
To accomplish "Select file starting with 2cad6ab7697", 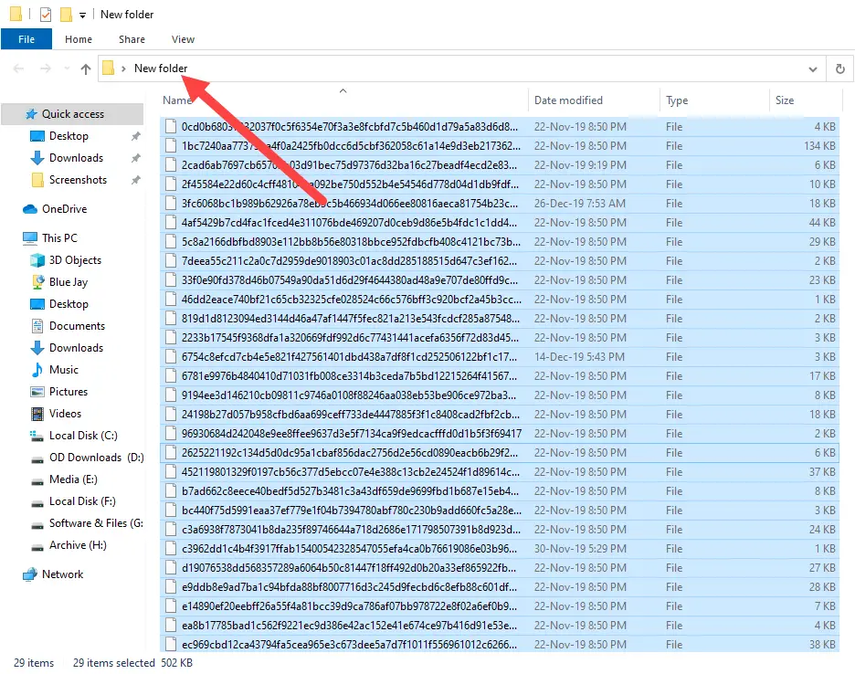I will point(500,164).
